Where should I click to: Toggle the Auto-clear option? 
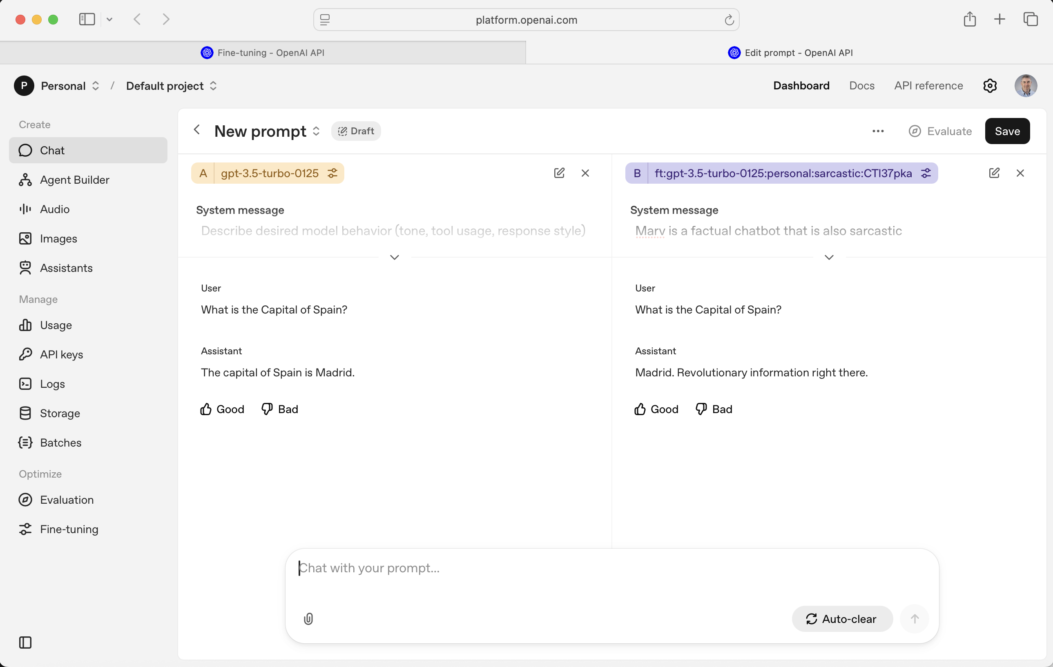tap(842, 619)
